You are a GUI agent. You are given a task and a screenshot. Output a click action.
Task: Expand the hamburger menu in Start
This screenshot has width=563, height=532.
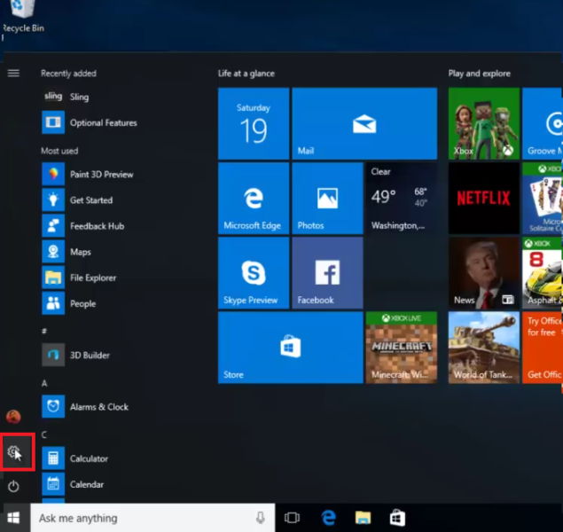click(13, 74)
